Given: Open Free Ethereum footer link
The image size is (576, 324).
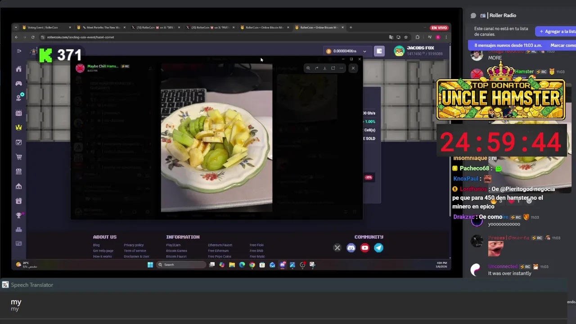Looking at the screenshot, I should (218, 251).
